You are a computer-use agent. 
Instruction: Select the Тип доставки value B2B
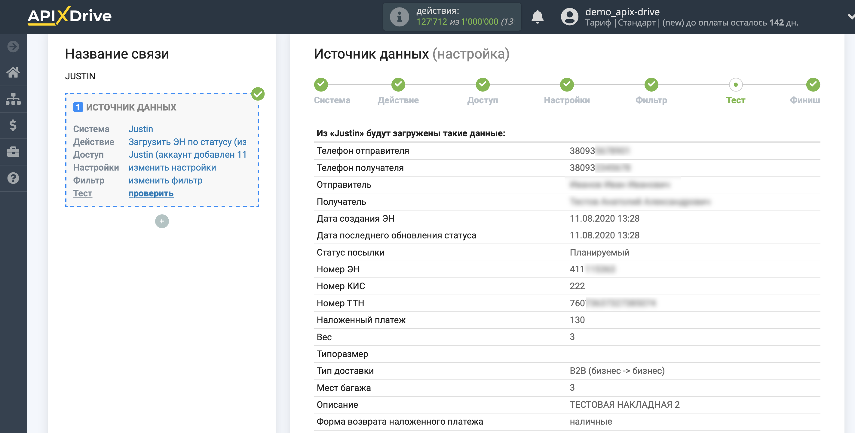click(617, 371)
